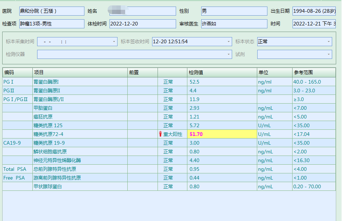The height and width of the screenshot is (221, 342).
Task: Click the 性别 field showing 男
Action: tap(234, 11)
